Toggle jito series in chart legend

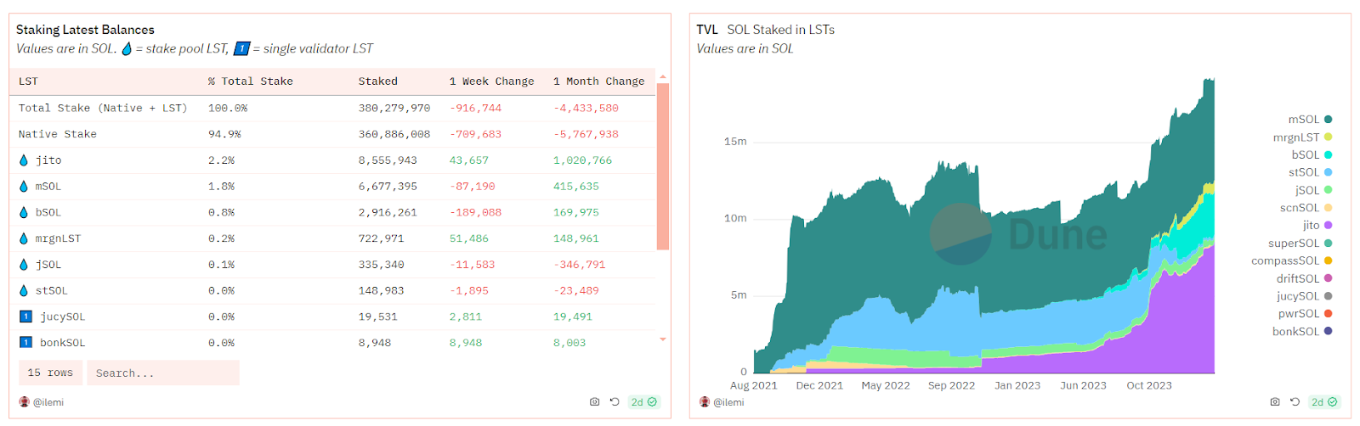pyautogui.click(x=1317, y=226)
